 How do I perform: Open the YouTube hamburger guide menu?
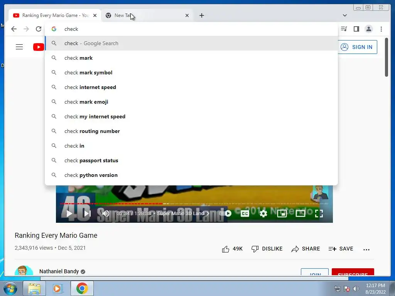pyautogui.click(x=19, y=47)
